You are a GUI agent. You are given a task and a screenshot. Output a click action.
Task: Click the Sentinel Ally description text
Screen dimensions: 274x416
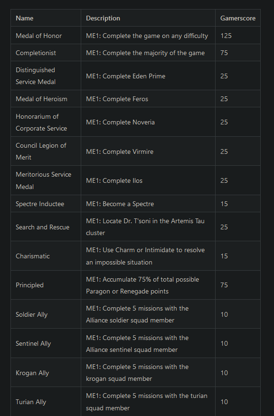(x=137, y=343)
